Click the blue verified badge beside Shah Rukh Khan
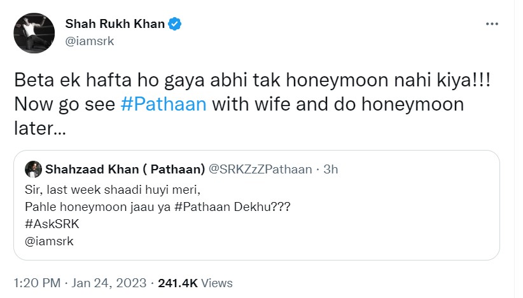The image size is (523, 298). pos(175,24)
